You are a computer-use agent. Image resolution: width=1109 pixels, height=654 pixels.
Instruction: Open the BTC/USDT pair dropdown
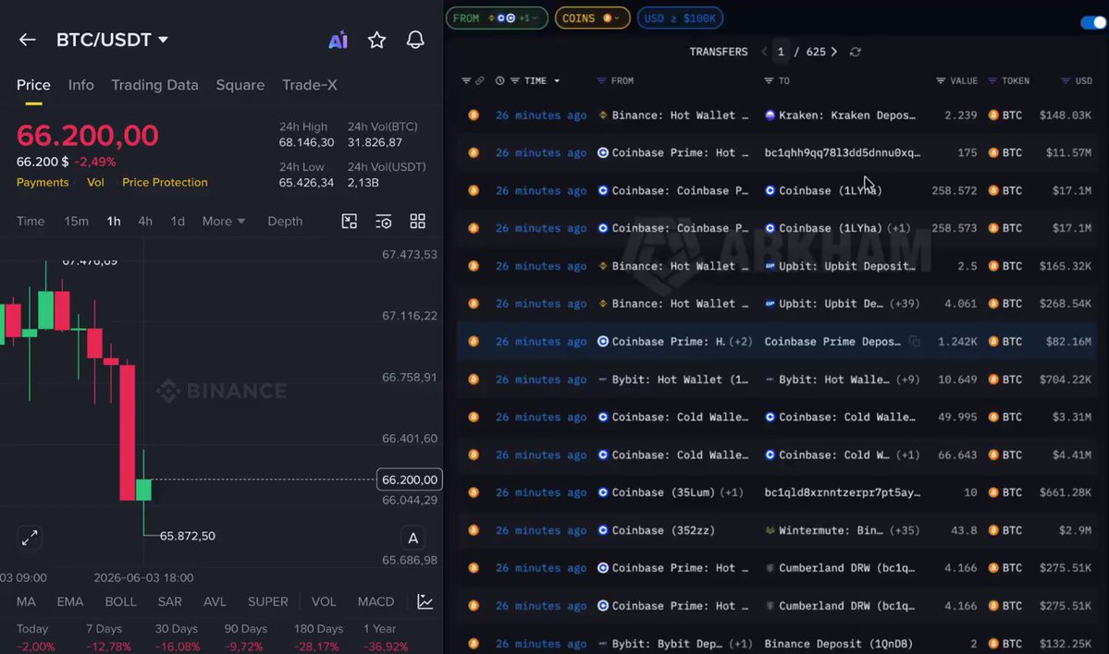point(113,40)
